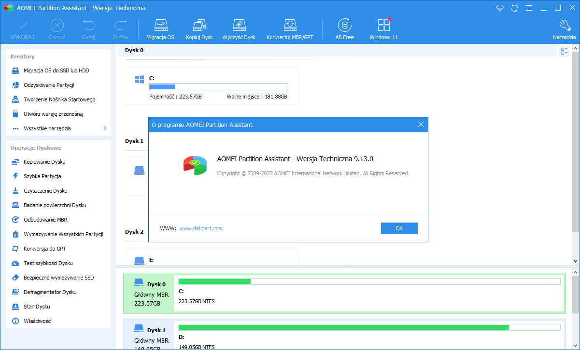580x350 pixels.
Task: Open the www.diskpart.com link
Action: tap(201, 228)
